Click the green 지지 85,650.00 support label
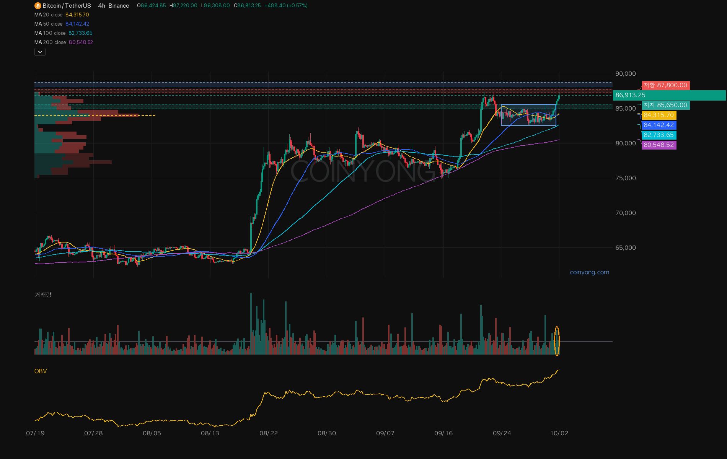The height and width of the screenshot is (459, 727). [666, 105]
